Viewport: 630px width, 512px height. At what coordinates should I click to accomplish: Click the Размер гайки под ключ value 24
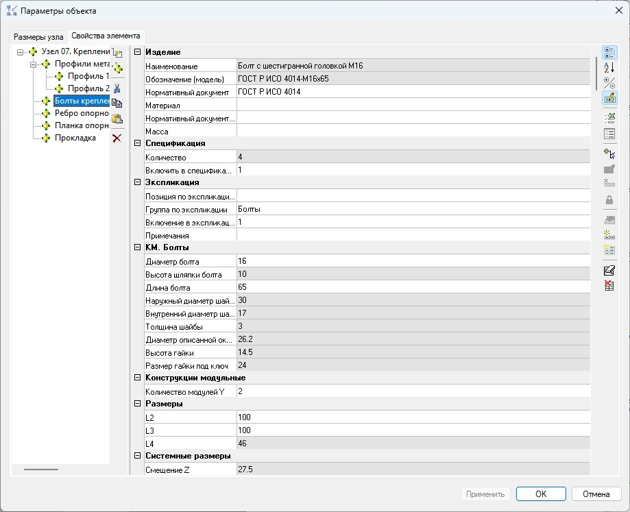(x=413, y=365)
